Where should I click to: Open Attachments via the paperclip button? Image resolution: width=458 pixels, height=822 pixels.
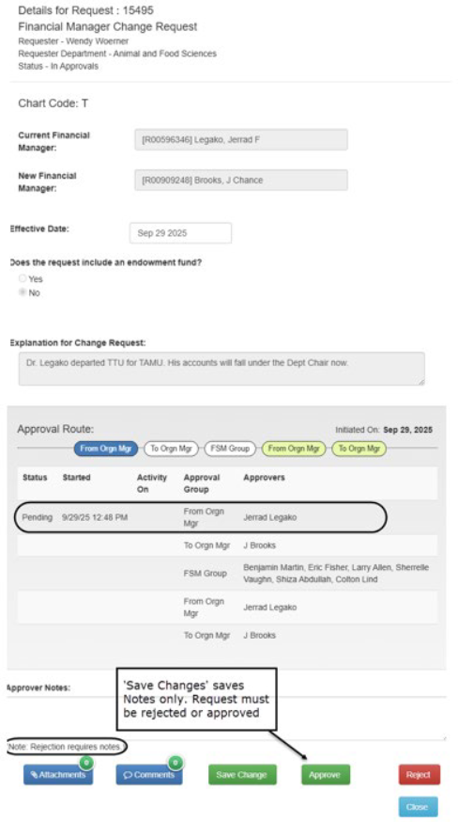pos(58,775)
